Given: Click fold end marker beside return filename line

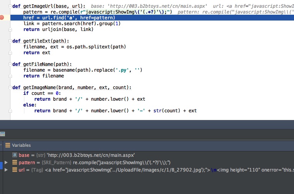Looking at the screenshot, I should 10,76.
